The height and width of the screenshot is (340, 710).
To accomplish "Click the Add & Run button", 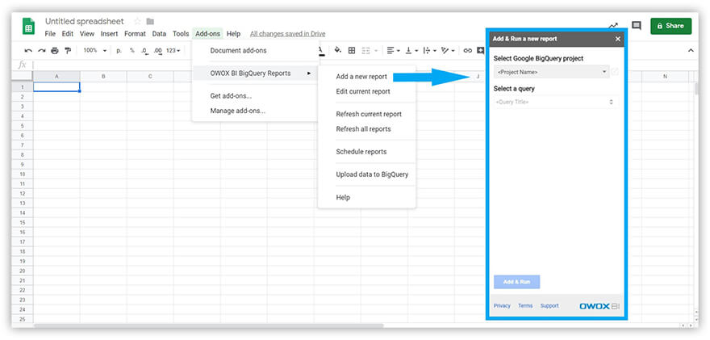I will (516, 282).
